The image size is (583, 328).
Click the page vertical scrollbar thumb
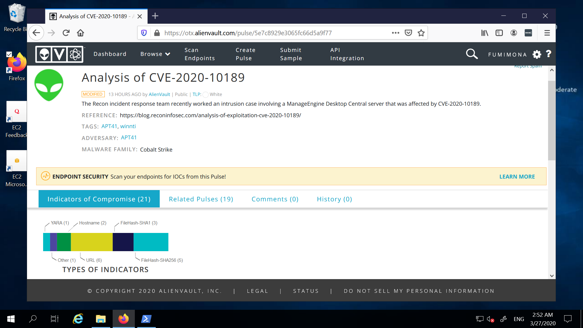click(x=551, y=121)
